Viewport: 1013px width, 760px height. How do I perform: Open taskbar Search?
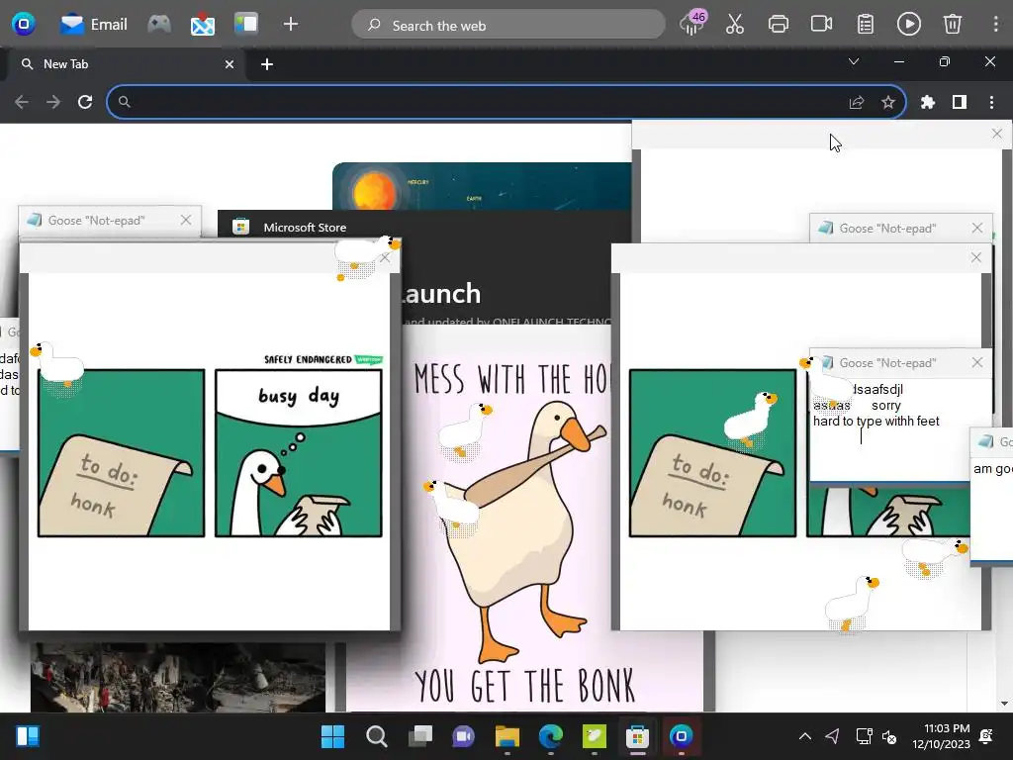coord(376,736)
